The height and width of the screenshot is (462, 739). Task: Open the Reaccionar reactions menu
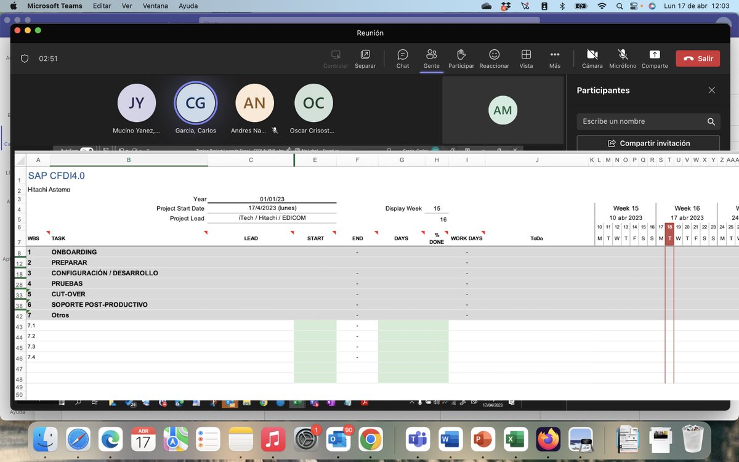click(494, 59)
